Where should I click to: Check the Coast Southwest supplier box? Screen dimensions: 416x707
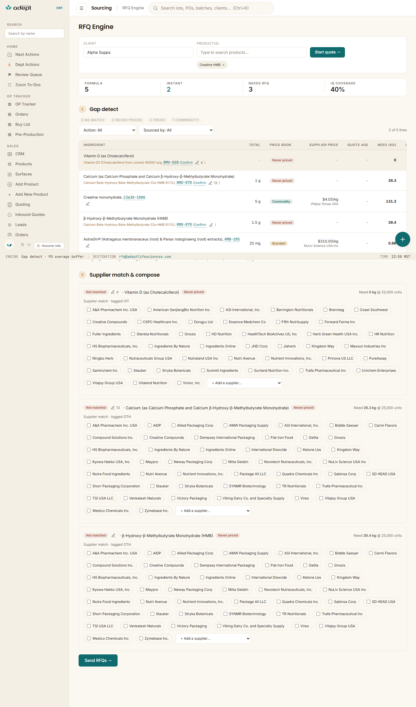coord(356,310)
